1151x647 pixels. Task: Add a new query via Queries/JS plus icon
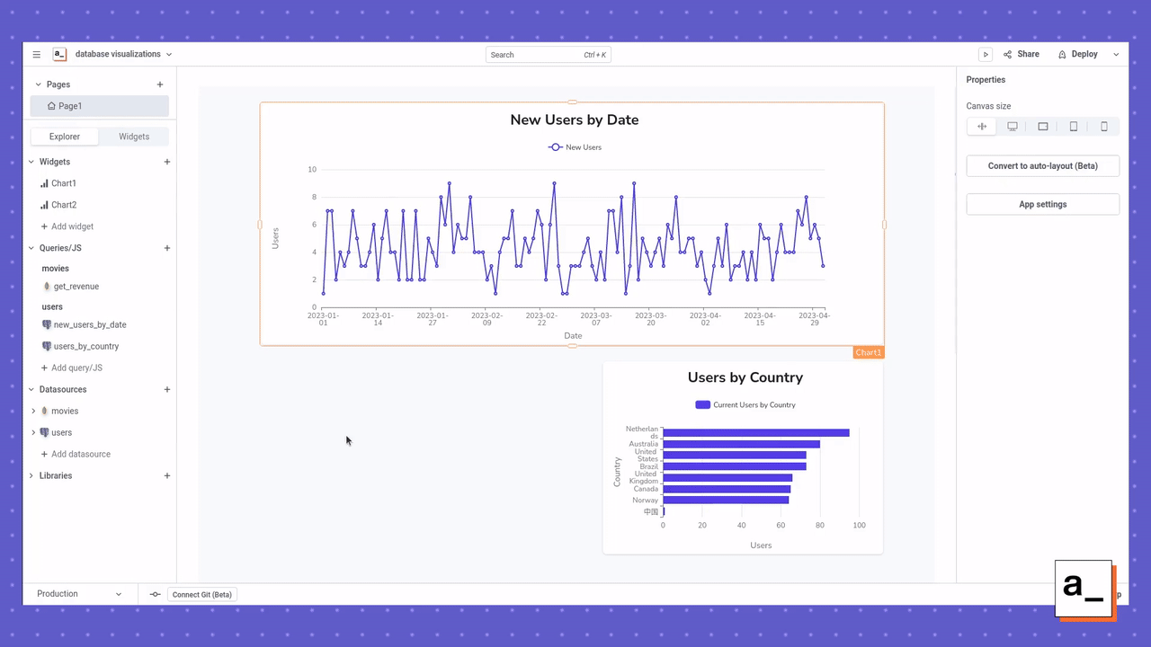pos(166,248)
